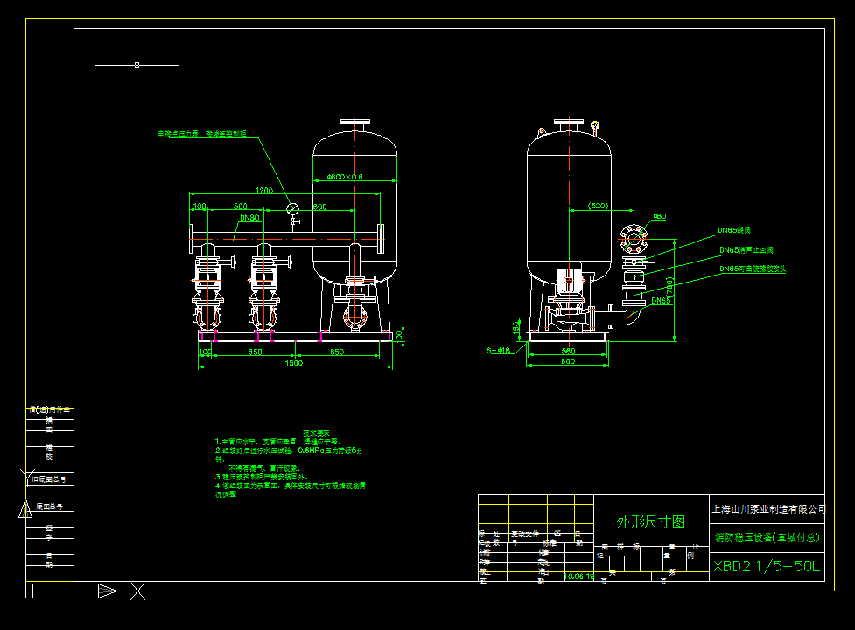
Task: Select the 6-Φ18 hole callout
Action: pos(499,350)
